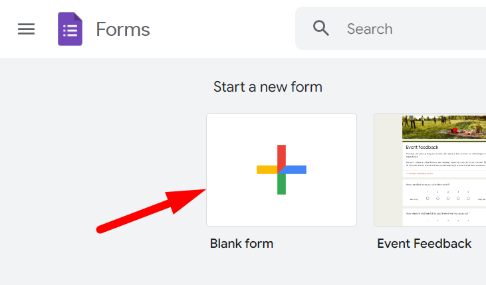This screenshot has height=285, width=486.
Task: Open the Blank form thumbnail card
Action: point(281,169)
